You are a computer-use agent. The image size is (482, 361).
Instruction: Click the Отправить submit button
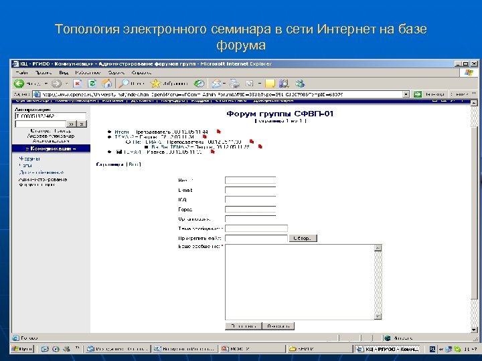click(244, 326)
